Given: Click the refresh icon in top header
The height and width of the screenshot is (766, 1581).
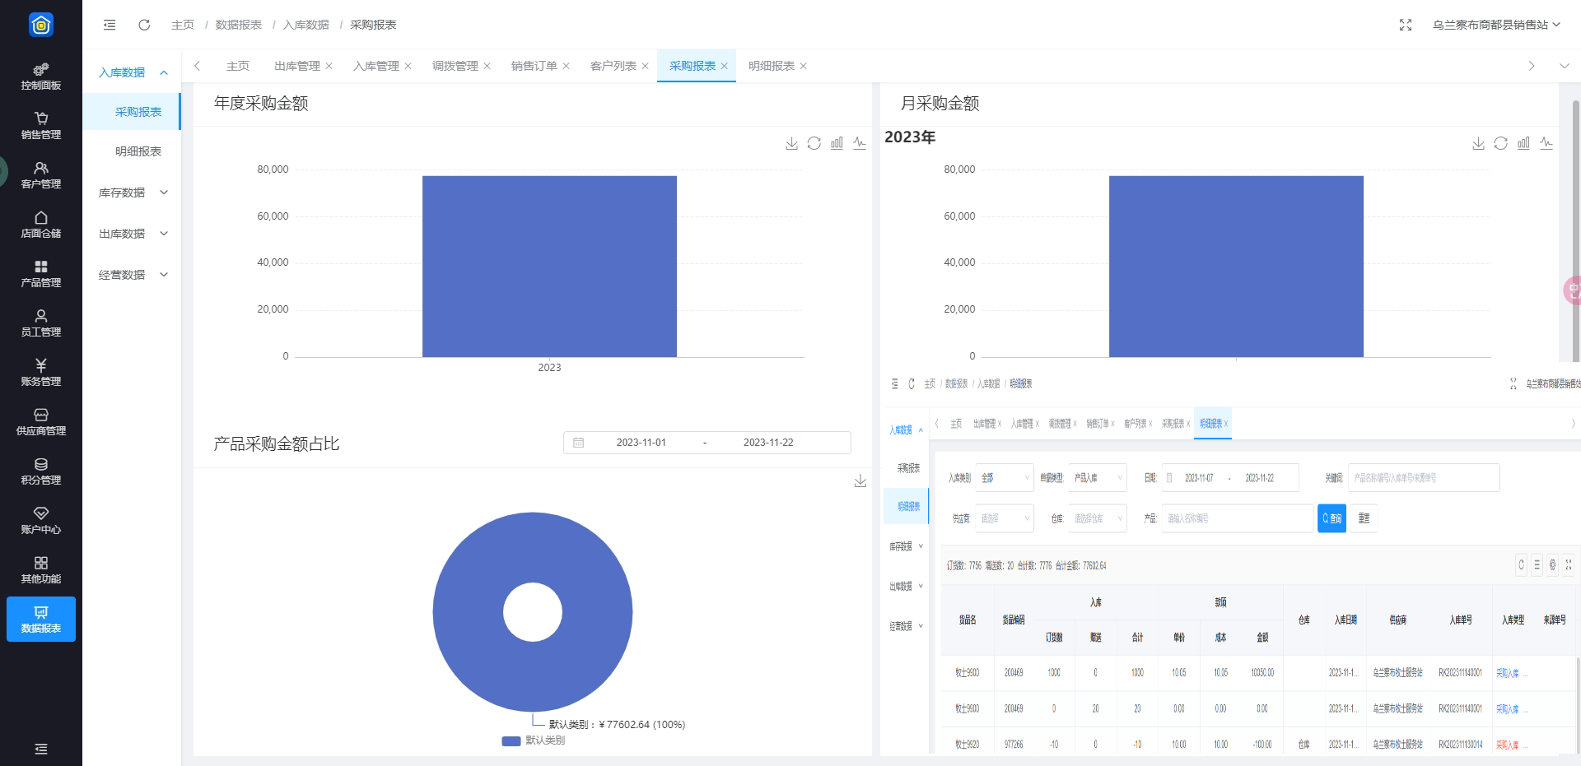Looking at the screenshot, I should pos(144,25).
